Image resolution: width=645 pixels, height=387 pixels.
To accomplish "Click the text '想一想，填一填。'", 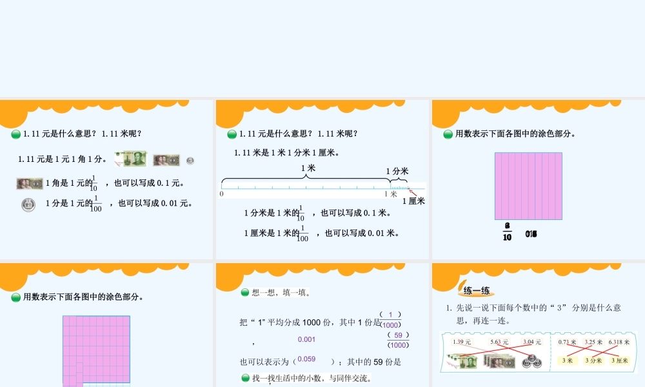I will [x=281, y=293].
